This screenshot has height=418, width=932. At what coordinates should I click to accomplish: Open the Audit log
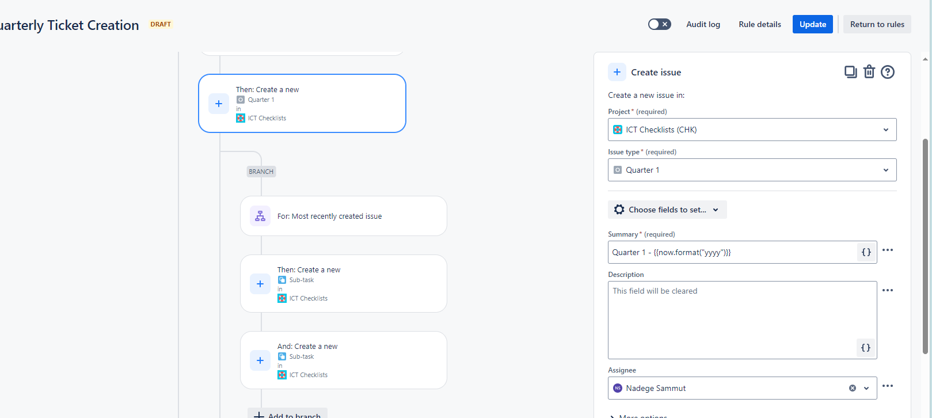(x=703, y=24)
